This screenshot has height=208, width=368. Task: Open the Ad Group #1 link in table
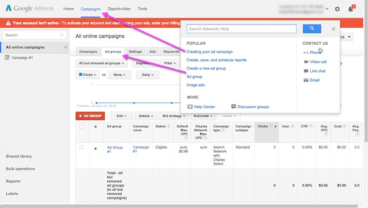tap(115, 149)
